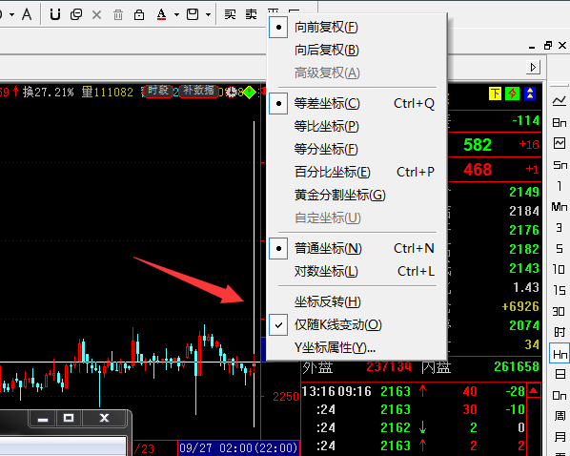
Task: Click the green lightning bolt icon
Action: (x=512, y=93)
